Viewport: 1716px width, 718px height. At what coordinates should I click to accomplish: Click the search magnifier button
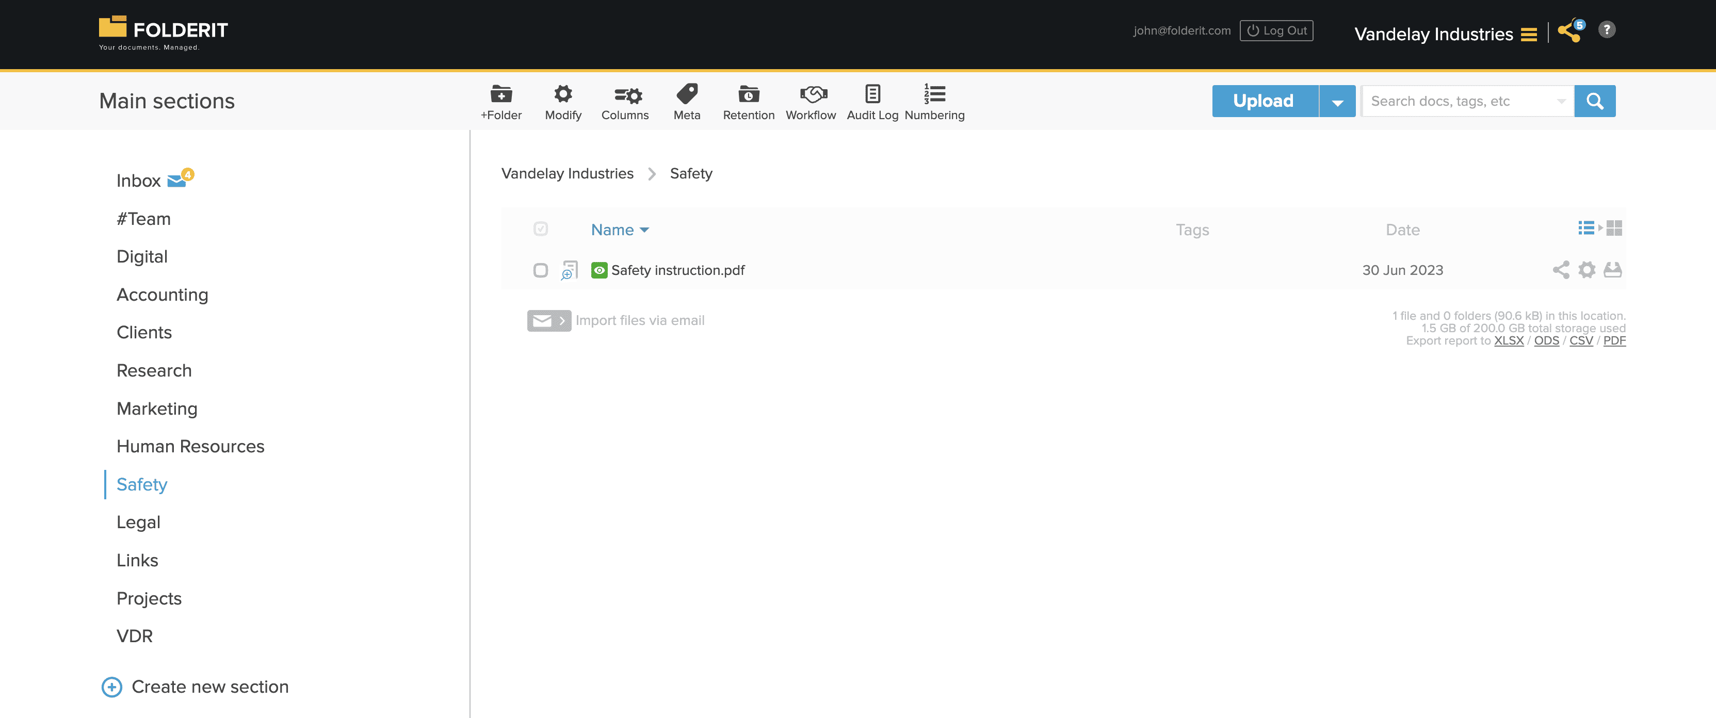1595,101
